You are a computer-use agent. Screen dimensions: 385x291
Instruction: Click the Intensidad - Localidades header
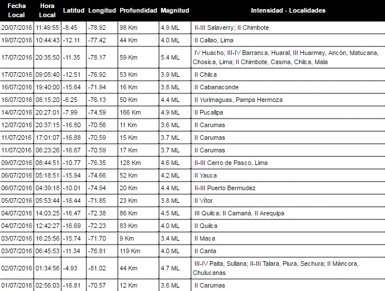[288, 11]
